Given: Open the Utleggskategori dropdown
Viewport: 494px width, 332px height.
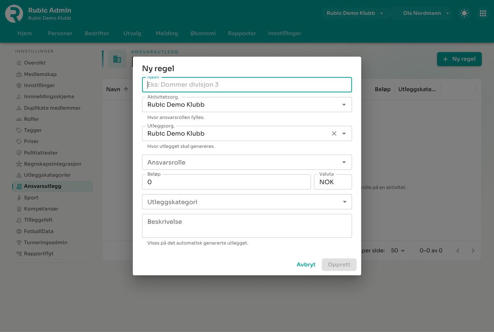Looking at the screenshot, I should [247, 202].
